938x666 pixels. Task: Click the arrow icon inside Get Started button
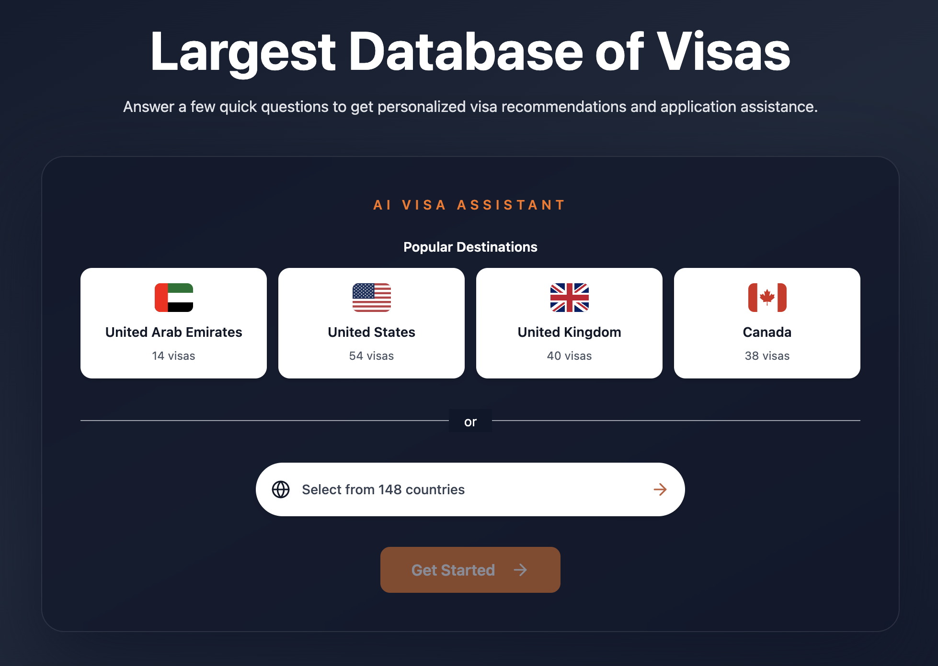click(x=520, y=570)
